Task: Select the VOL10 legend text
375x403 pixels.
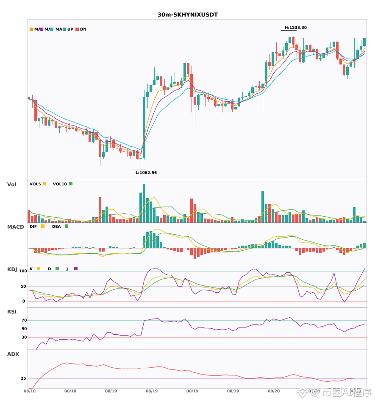Action: (x=60, y=184)
